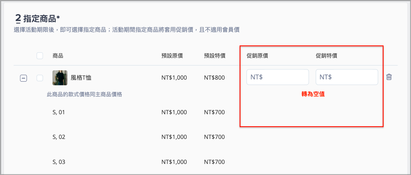Viewport: 411px width, 175px height.
Task: Select the S, 03 variant row
Action: tap(59, 162)
